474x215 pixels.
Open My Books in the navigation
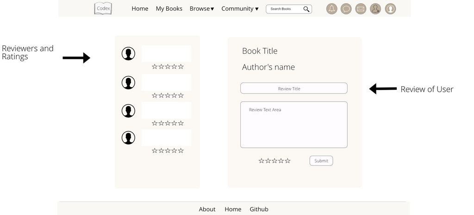169,9
